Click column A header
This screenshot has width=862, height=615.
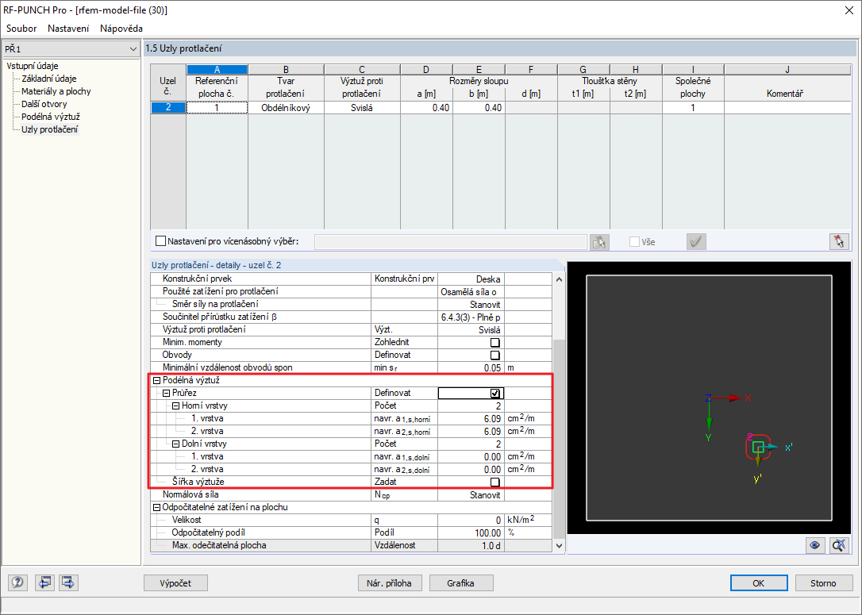[x=217, y=70]
